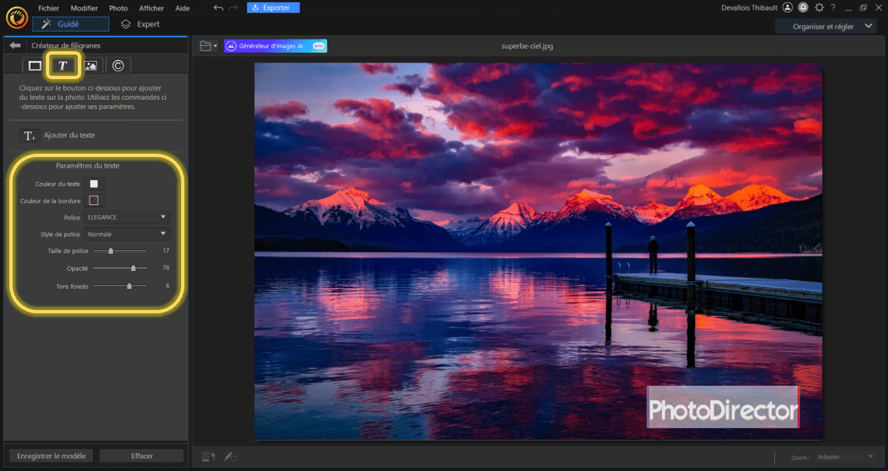
Task: Click the Exporter button
Action: 273,8
